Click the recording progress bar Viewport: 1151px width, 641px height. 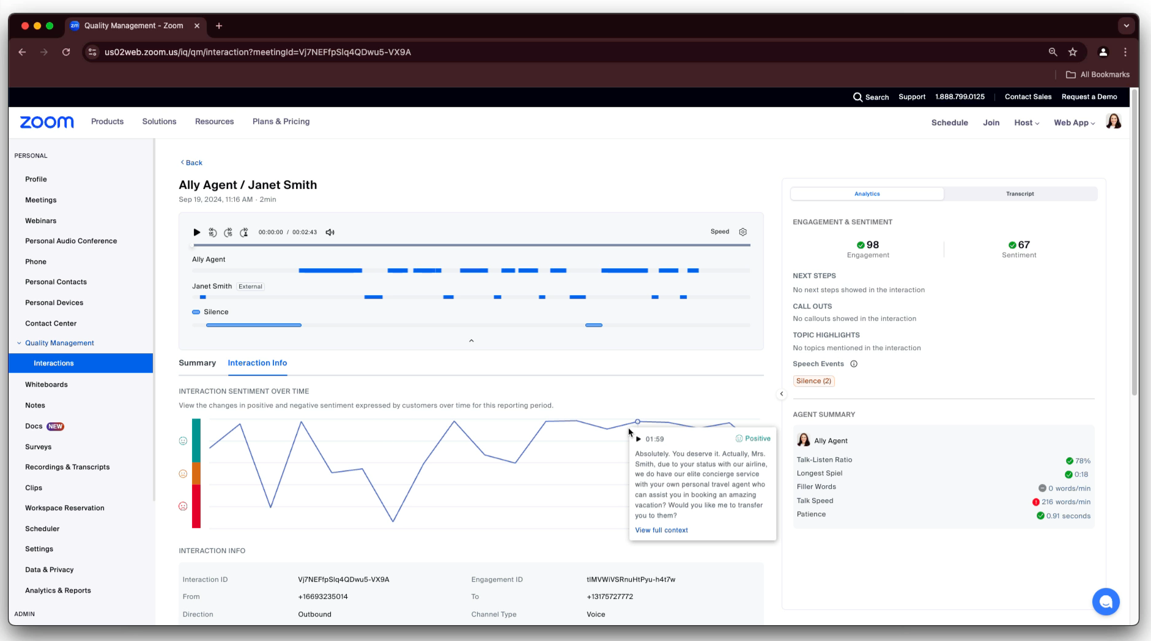click(x=471, y=245)
